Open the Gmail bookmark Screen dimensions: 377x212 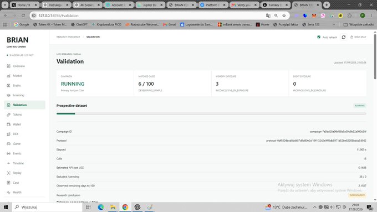pos(170,24)
